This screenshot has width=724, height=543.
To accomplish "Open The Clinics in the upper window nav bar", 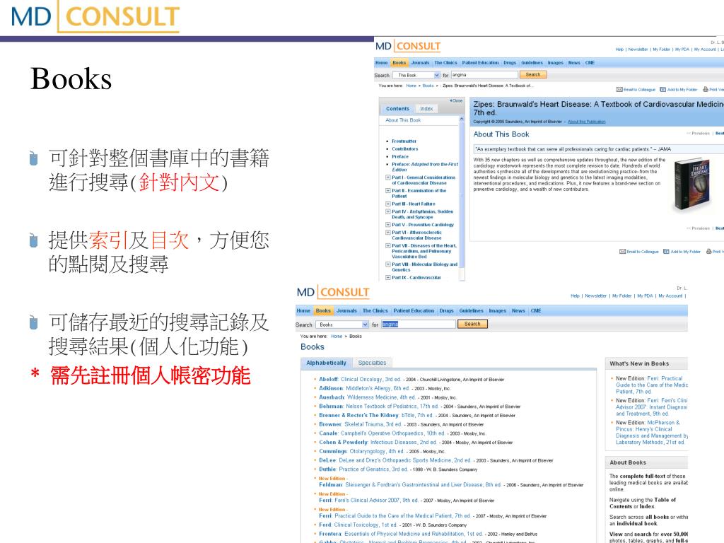I will tap(445, 63).
